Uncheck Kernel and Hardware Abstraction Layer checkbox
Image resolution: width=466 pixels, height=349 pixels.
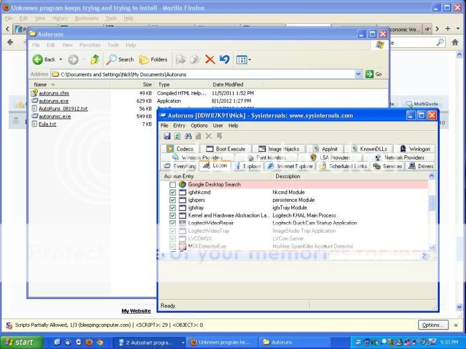pos(172,215)
